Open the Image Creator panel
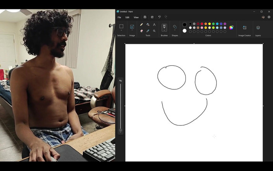Image resolution: width=273 pixels, height=171 pixels. [245, 28]
